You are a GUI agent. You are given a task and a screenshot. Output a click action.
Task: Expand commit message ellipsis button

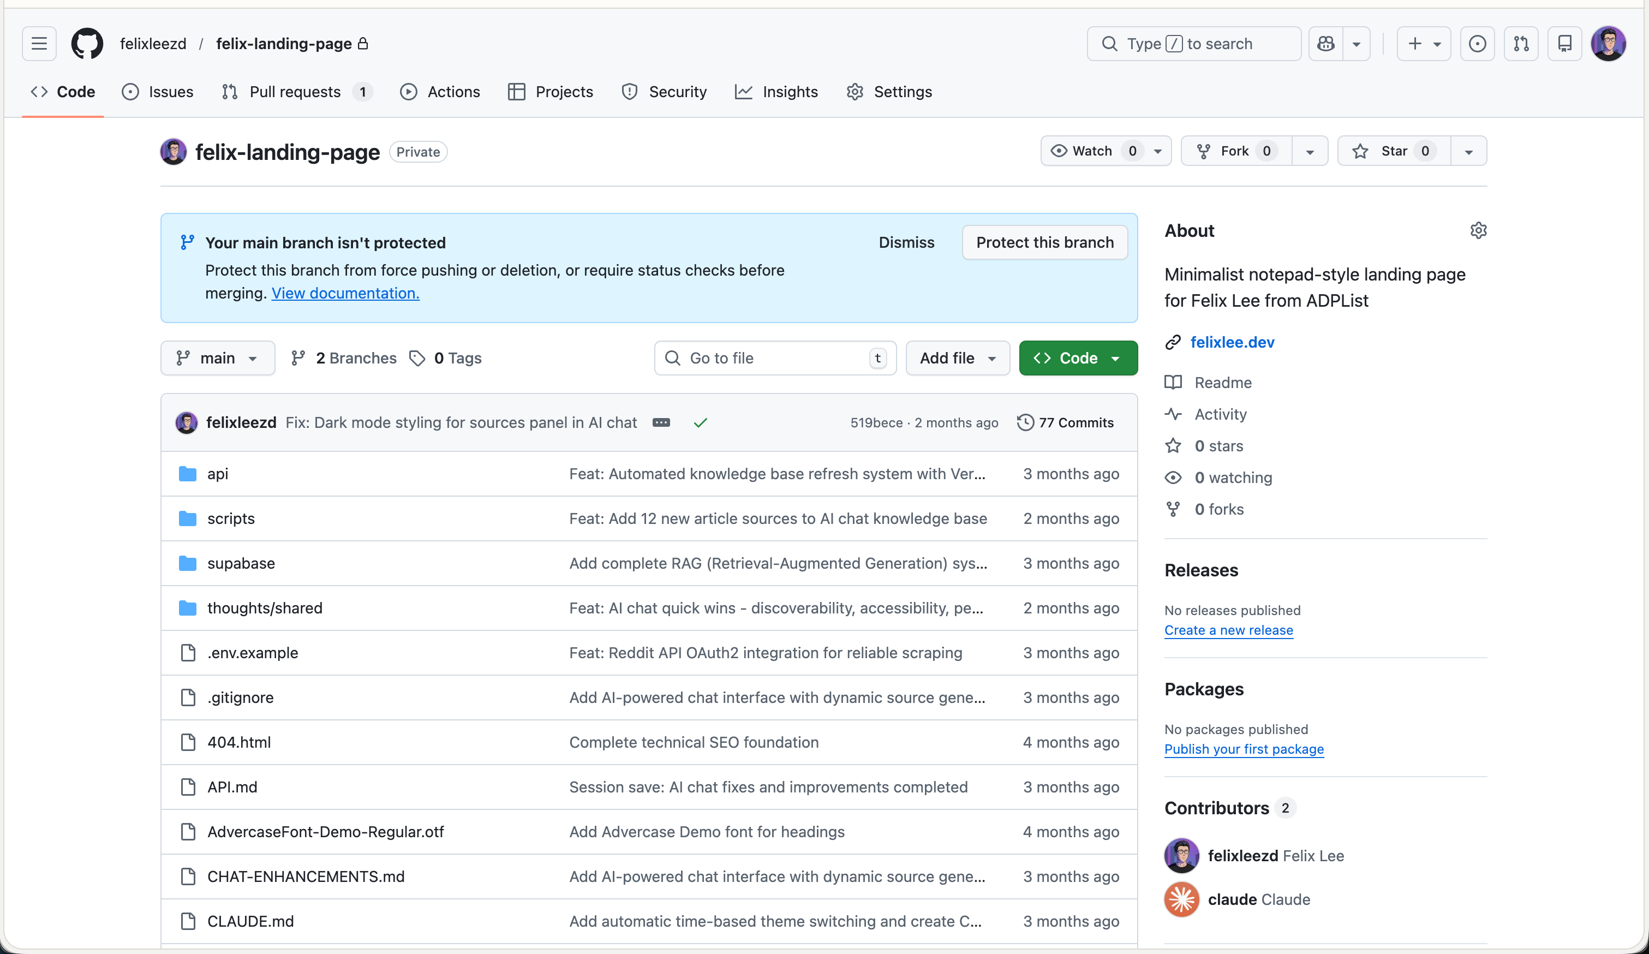point(661,422)
